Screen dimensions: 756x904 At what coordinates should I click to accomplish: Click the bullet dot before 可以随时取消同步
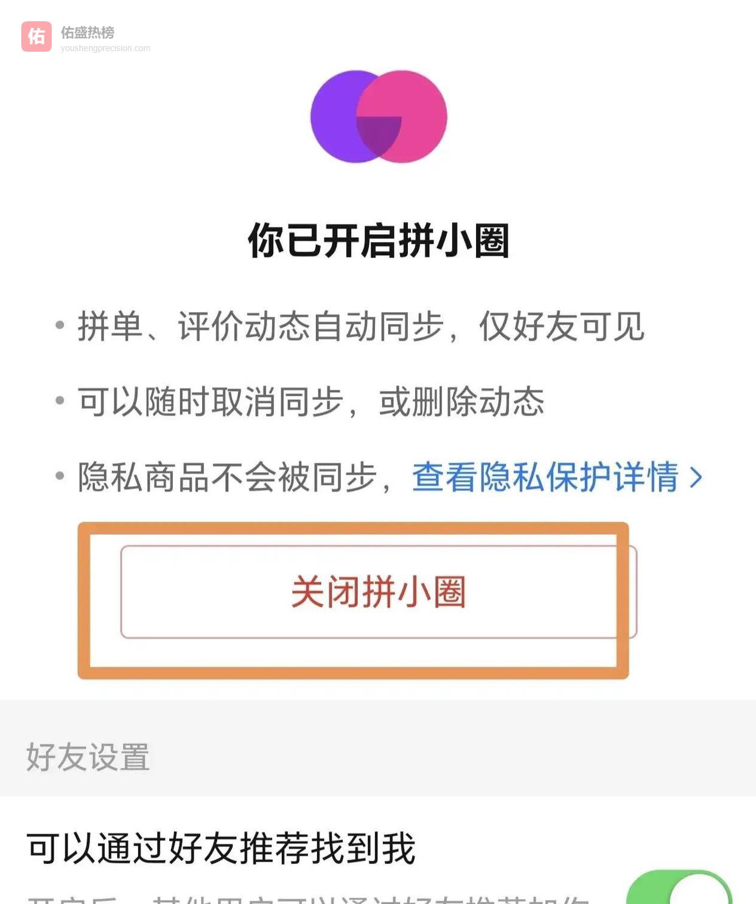pyautogui.click(x=60, y=400)
